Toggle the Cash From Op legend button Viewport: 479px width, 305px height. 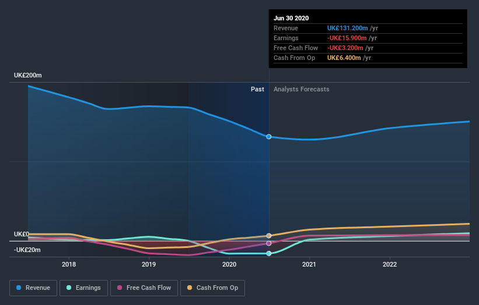tap(212, 288)
